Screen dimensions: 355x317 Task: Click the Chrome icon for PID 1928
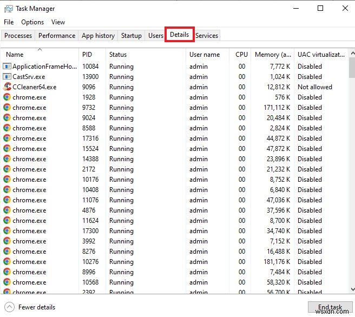click(x=7, y=97)
